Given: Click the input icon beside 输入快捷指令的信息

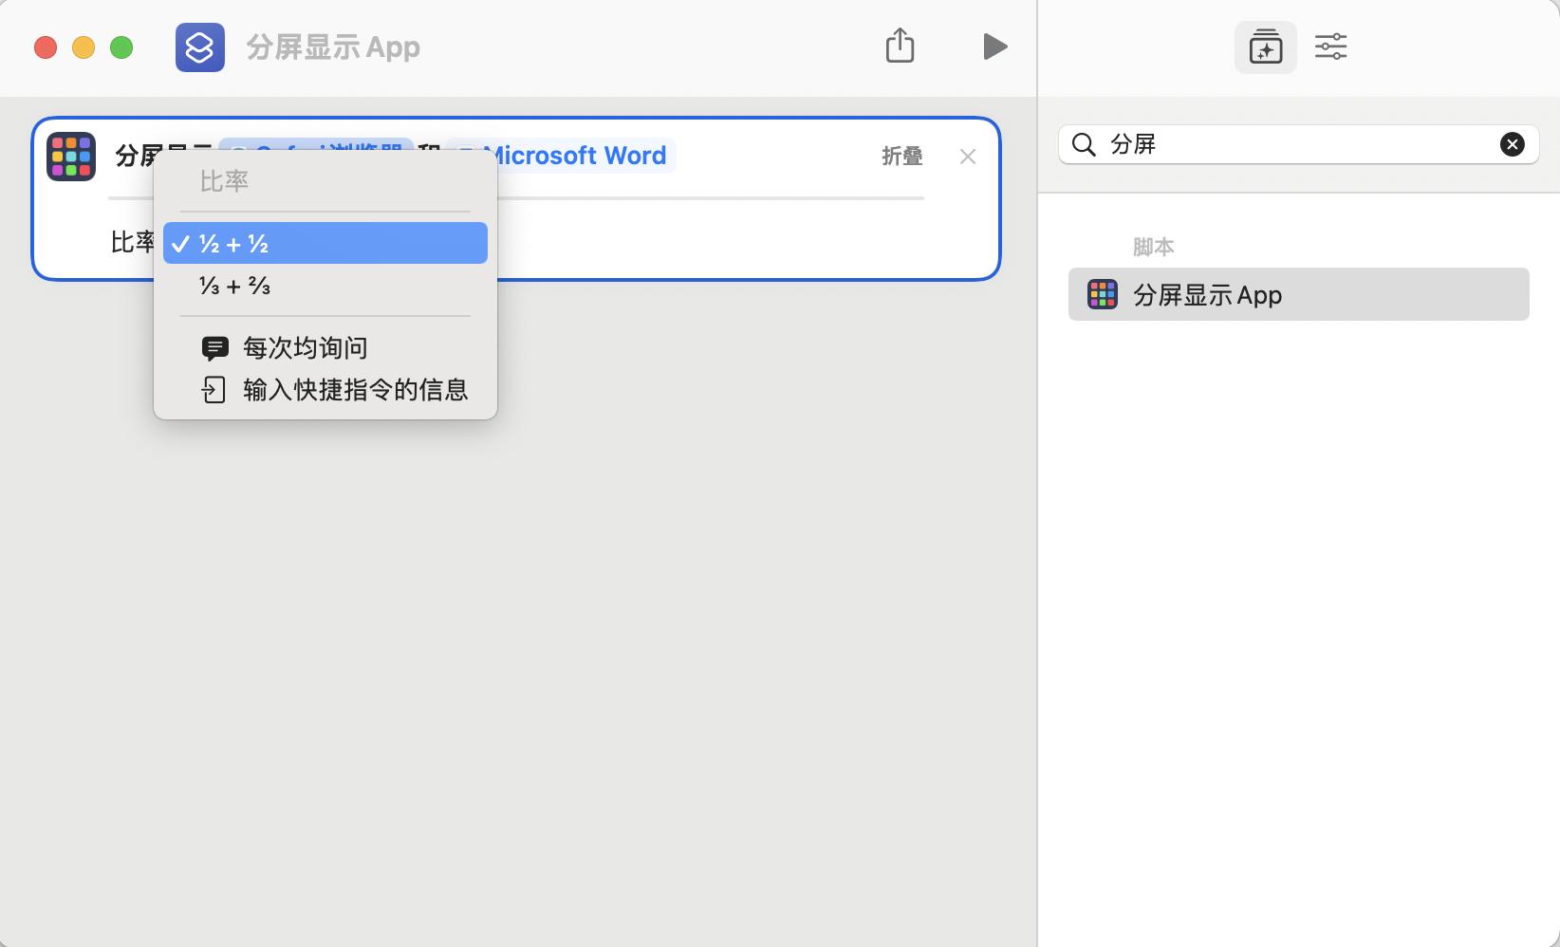Looking at the screenshot, I should (x=214, y=389).
